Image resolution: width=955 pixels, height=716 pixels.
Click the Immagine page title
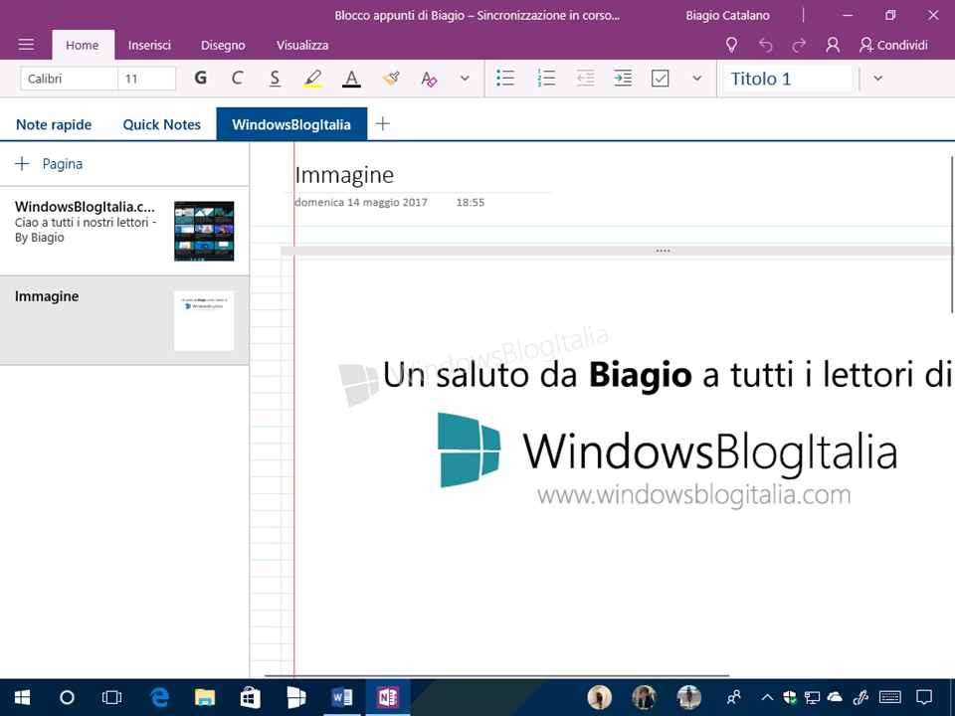coord(344,175)
